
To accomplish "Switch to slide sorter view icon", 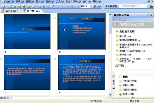I will pos(4,98).
